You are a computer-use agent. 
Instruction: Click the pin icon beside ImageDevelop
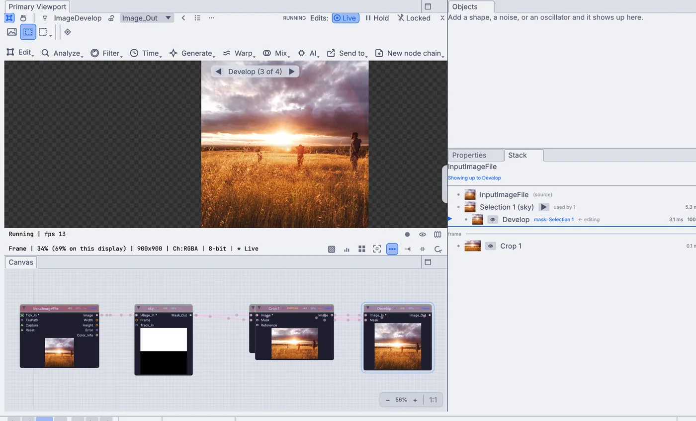pos(45,18)
